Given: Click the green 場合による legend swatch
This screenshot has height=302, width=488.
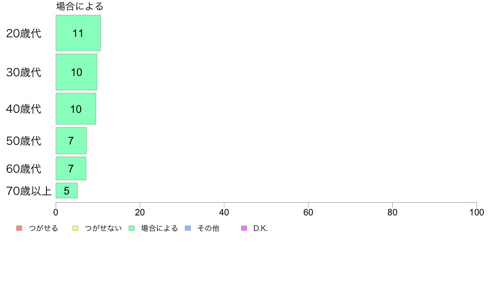Looking at the screenshot, I should click(131, 228).
